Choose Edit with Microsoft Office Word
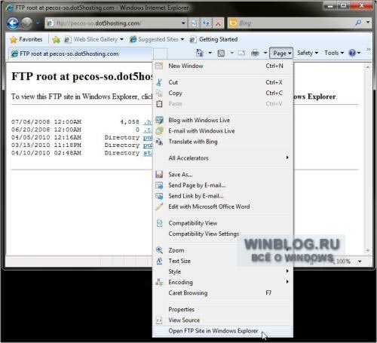 (x=222, y=207)
